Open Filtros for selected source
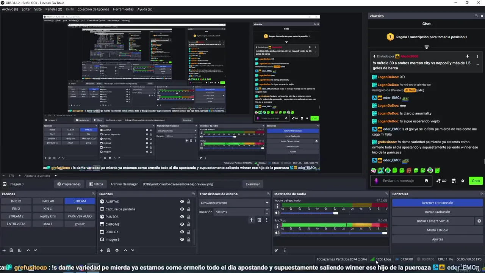The height and width of the screenshot is (273, 485). 96,184
